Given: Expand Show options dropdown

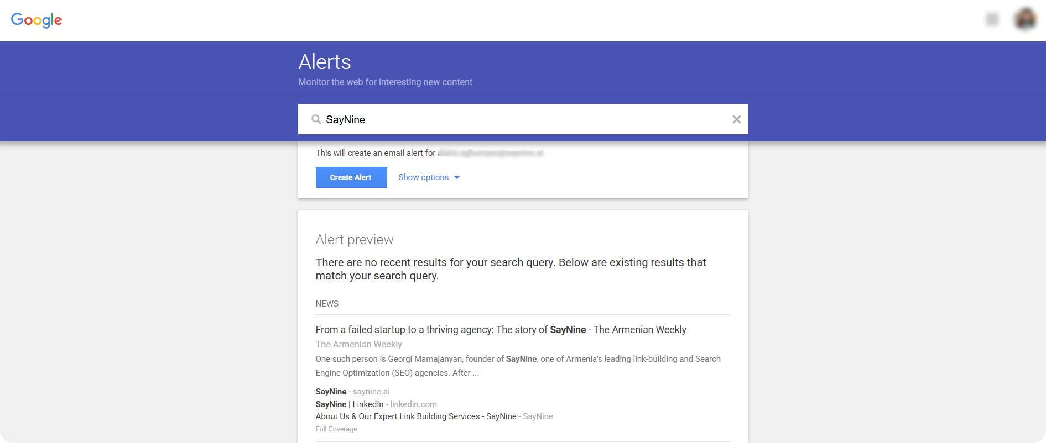Looking at the screenshot, I should 429,177.
